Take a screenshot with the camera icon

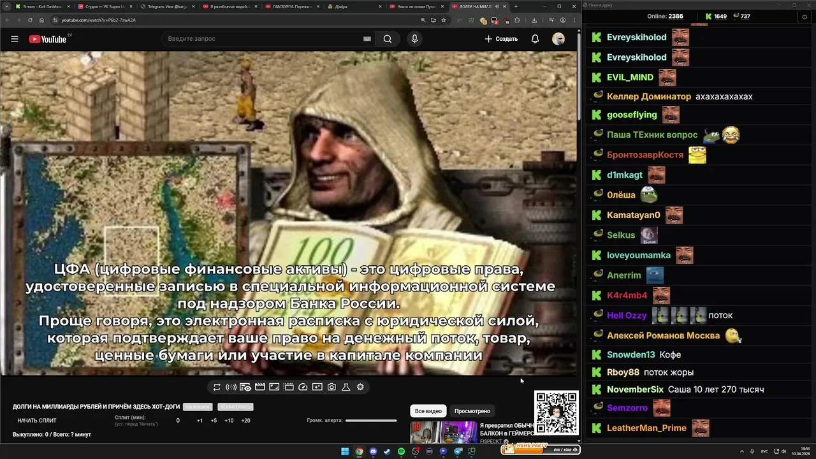pyautogui.click(x=331, y=387)
